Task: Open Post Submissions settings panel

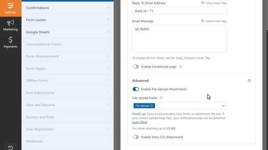Action: tap(67, 92)
